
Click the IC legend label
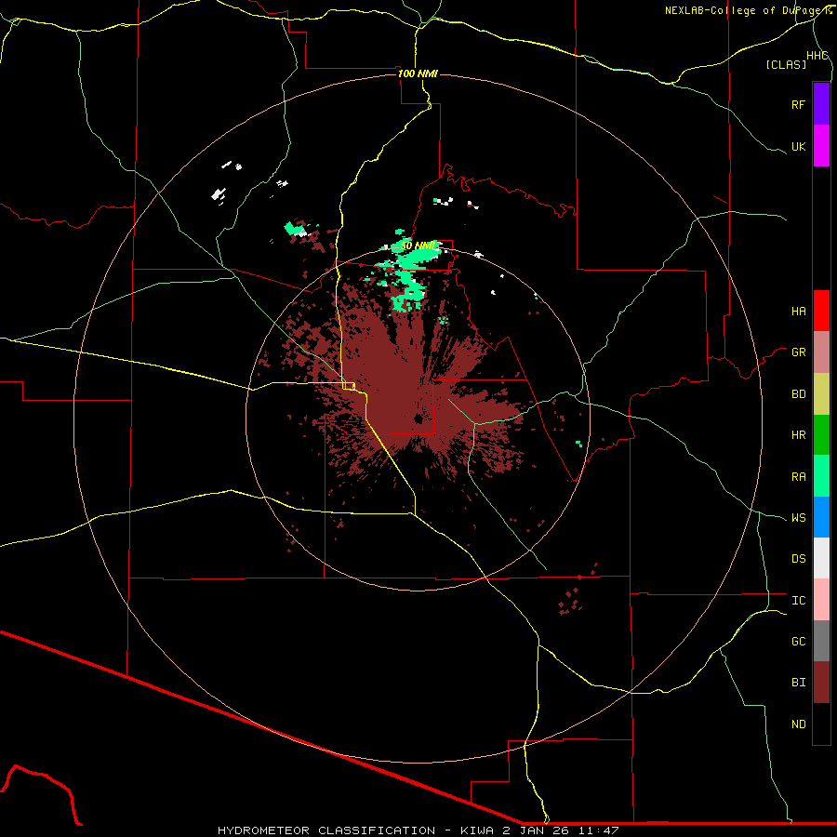click(798, 601)
